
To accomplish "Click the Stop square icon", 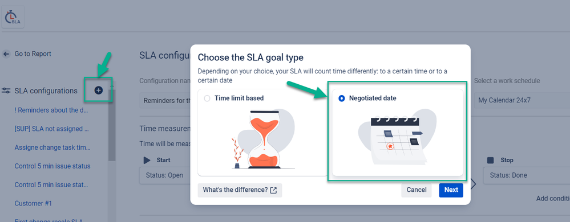I will 490,160.
